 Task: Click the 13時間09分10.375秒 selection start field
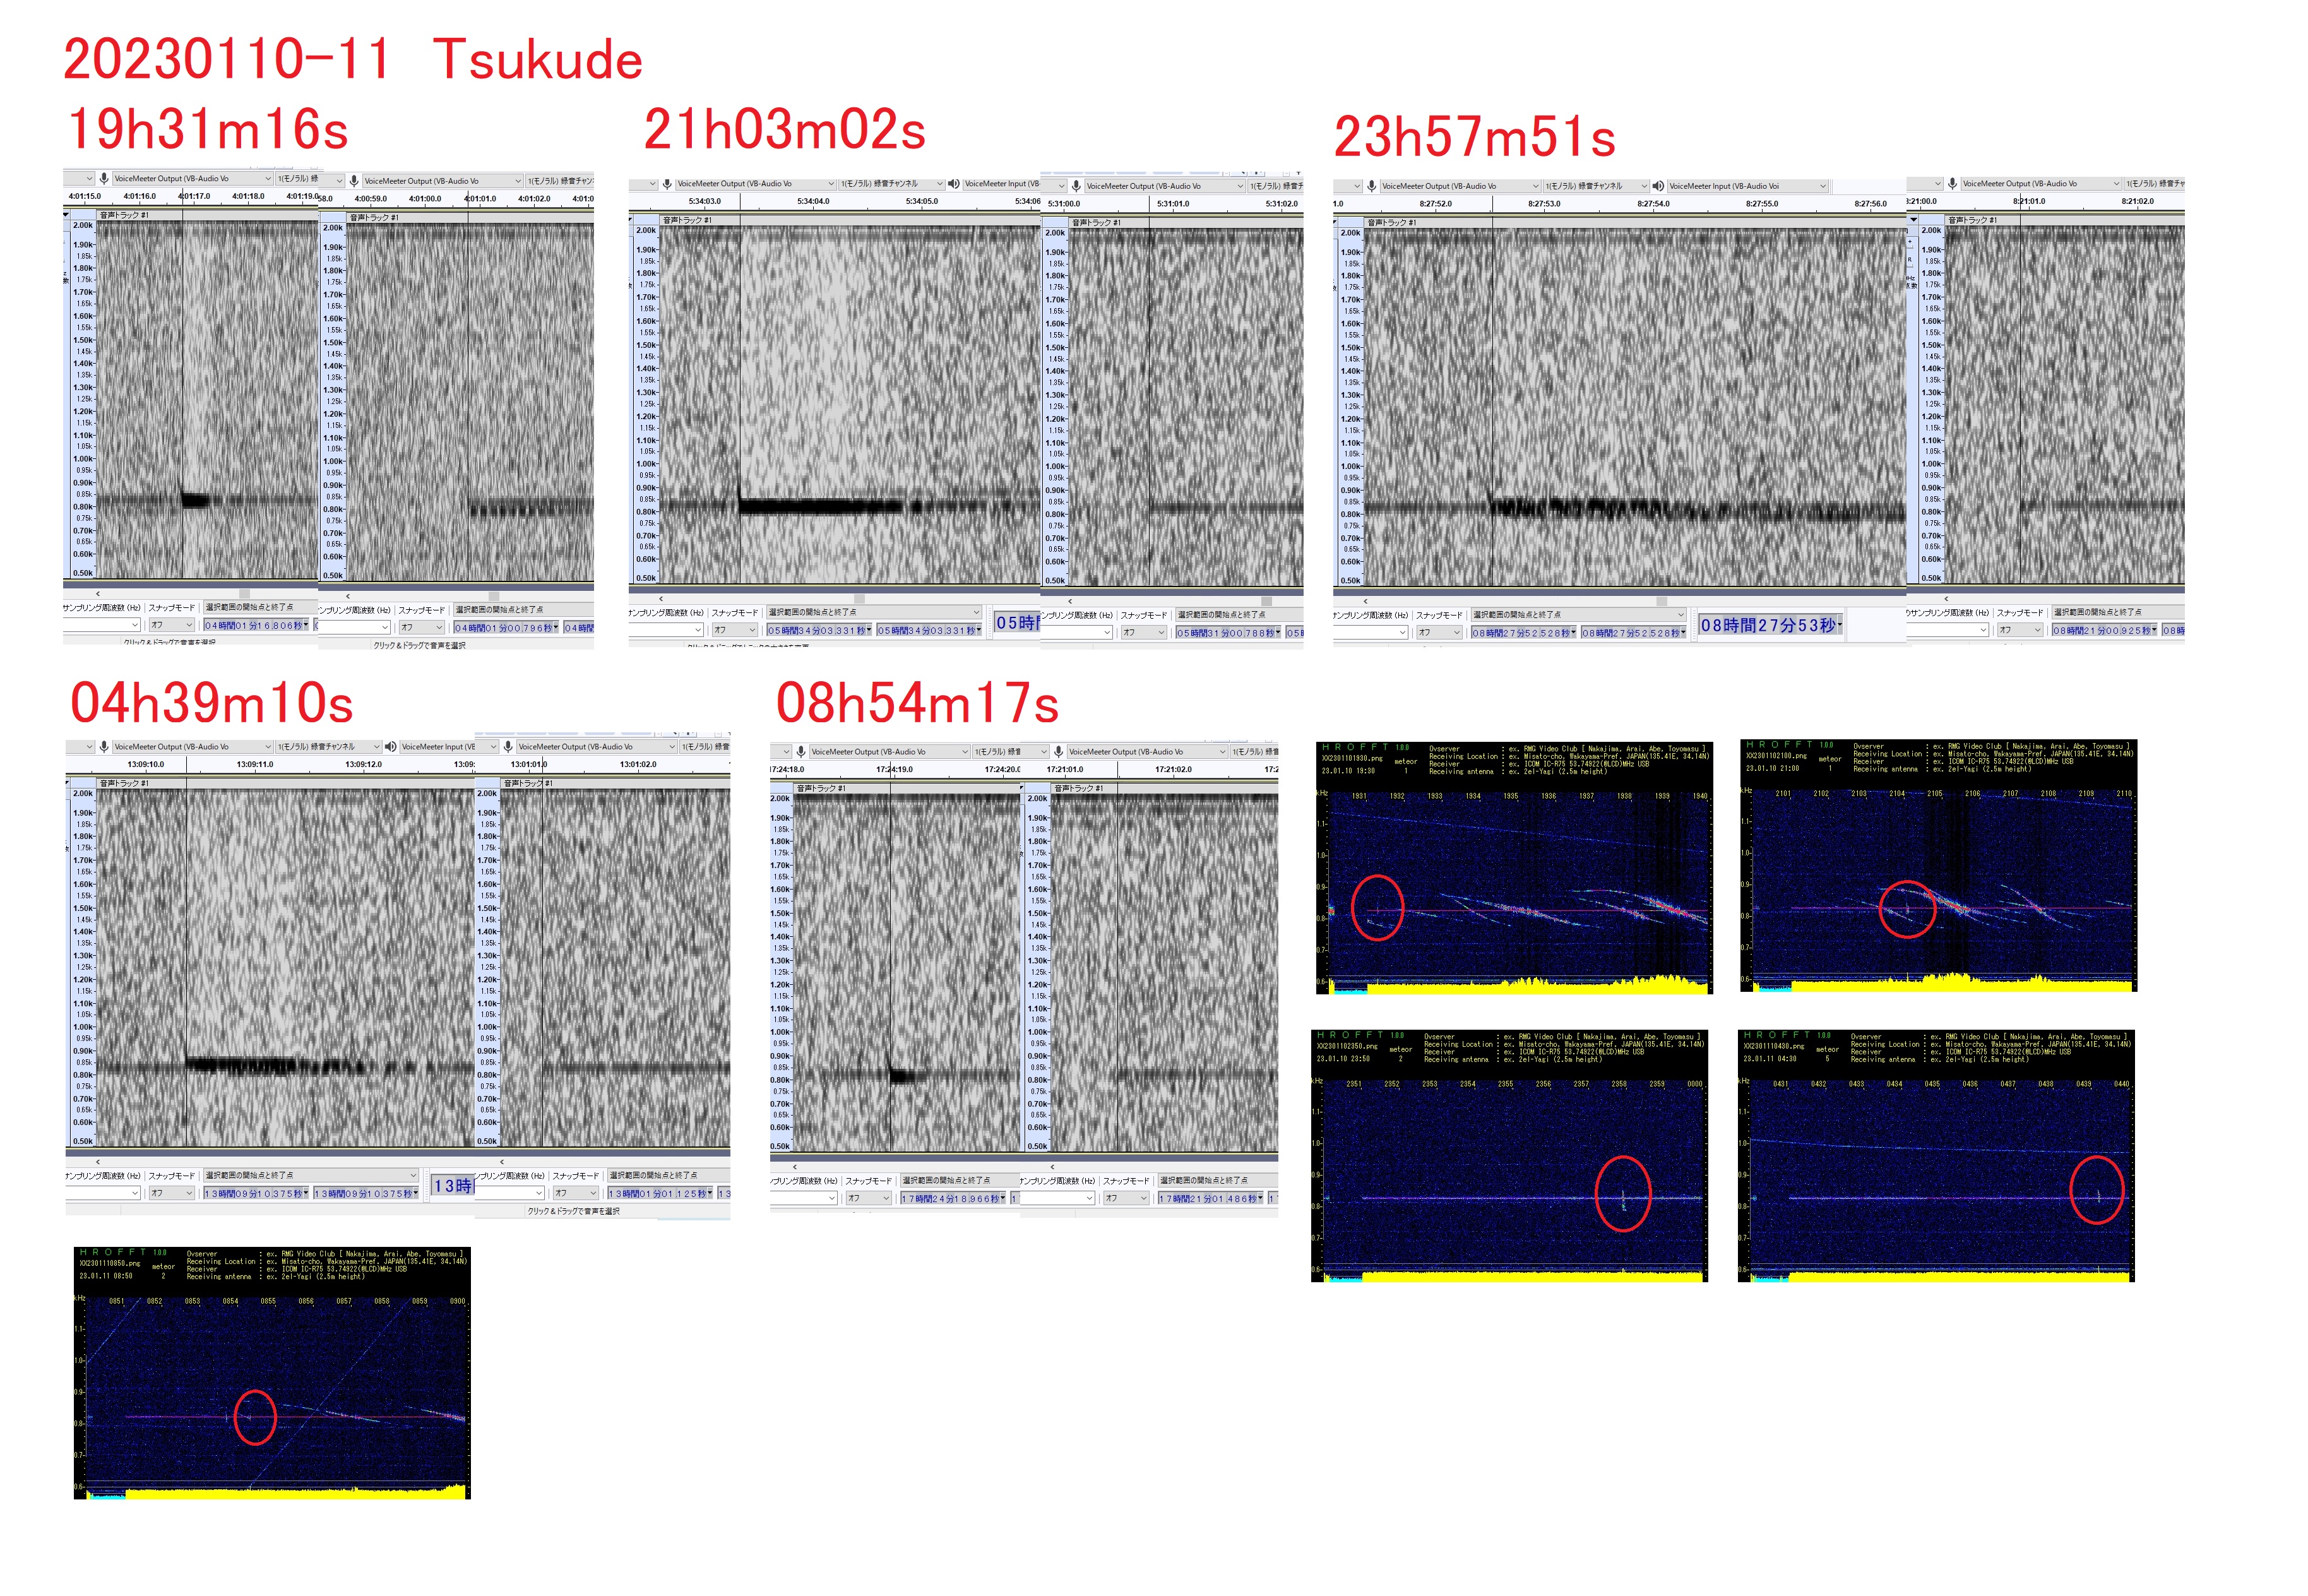tap(255, 1193)
